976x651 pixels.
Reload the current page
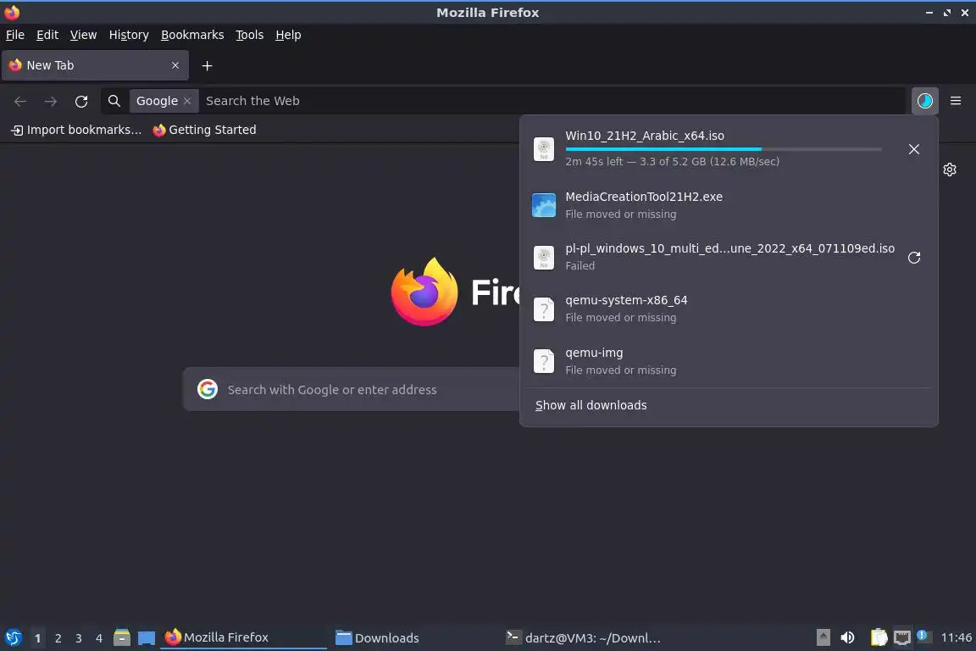tap(81, 101)
